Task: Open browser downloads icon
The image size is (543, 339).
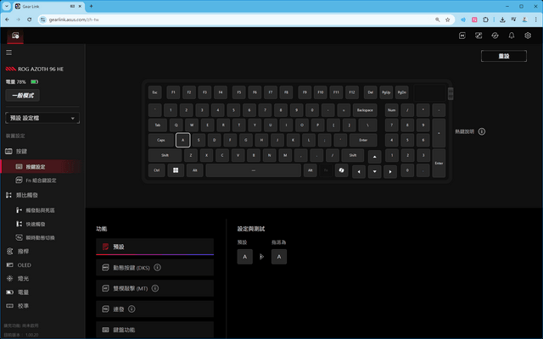Action: pos(502,19)
